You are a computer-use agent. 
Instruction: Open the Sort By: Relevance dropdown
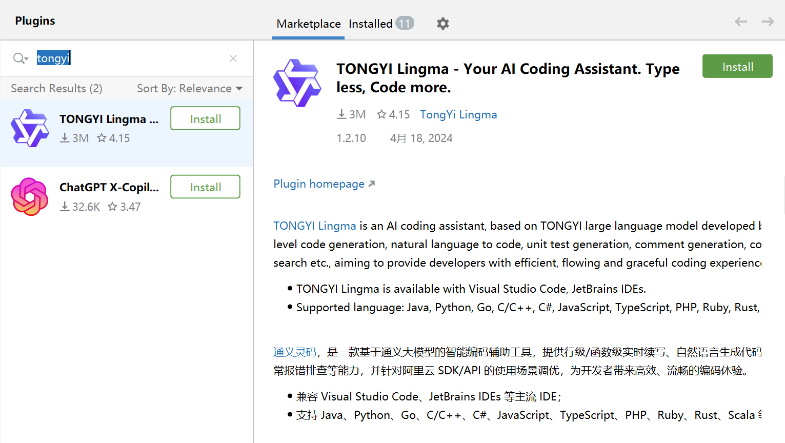(190, 89)
